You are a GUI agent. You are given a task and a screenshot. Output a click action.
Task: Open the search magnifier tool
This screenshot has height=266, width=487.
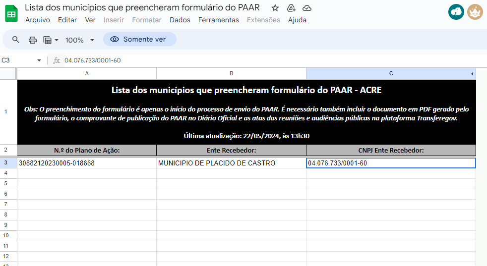16,40
